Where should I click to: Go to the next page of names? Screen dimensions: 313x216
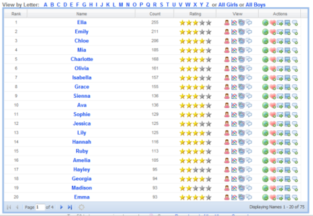tap(61, 207)
